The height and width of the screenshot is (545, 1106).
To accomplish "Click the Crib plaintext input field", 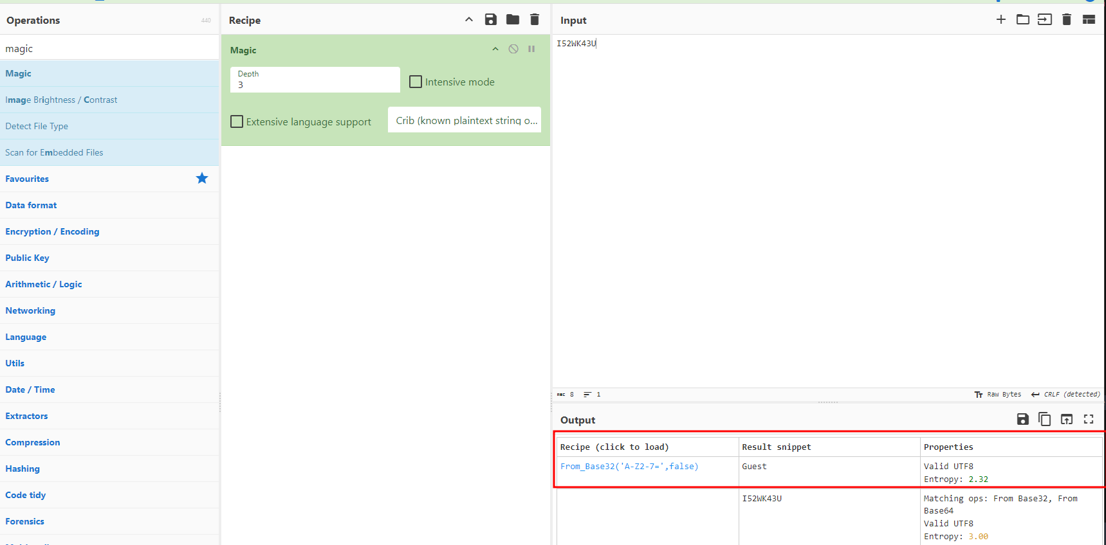I will tap(465, 120).
